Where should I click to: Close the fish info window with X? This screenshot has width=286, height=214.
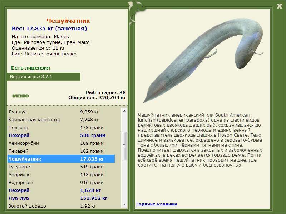[279, 6]
